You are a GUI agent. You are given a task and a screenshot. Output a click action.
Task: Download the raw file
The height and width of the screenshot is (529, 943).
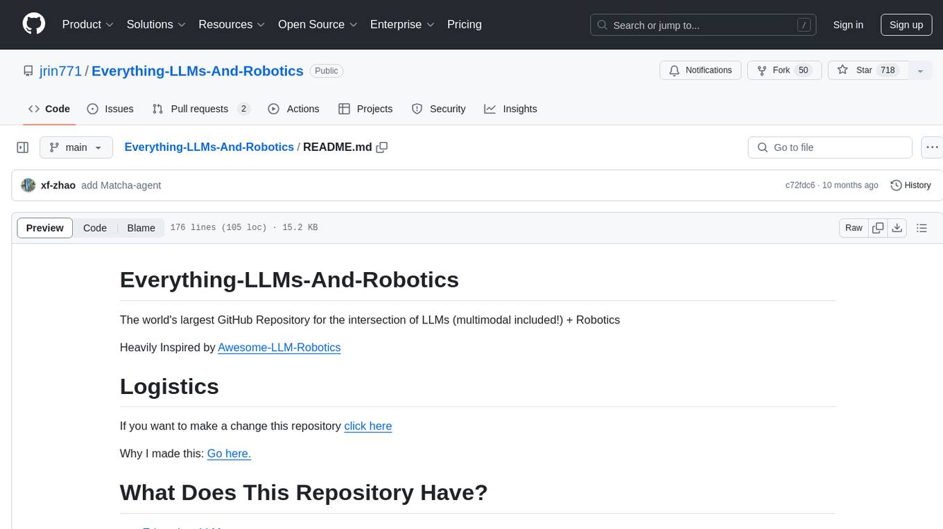[897, 228]
